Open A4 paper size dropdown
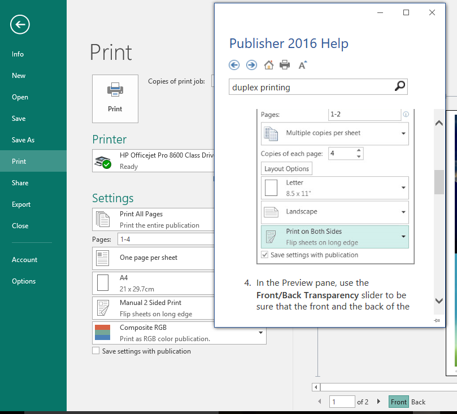 pos(153,283)
